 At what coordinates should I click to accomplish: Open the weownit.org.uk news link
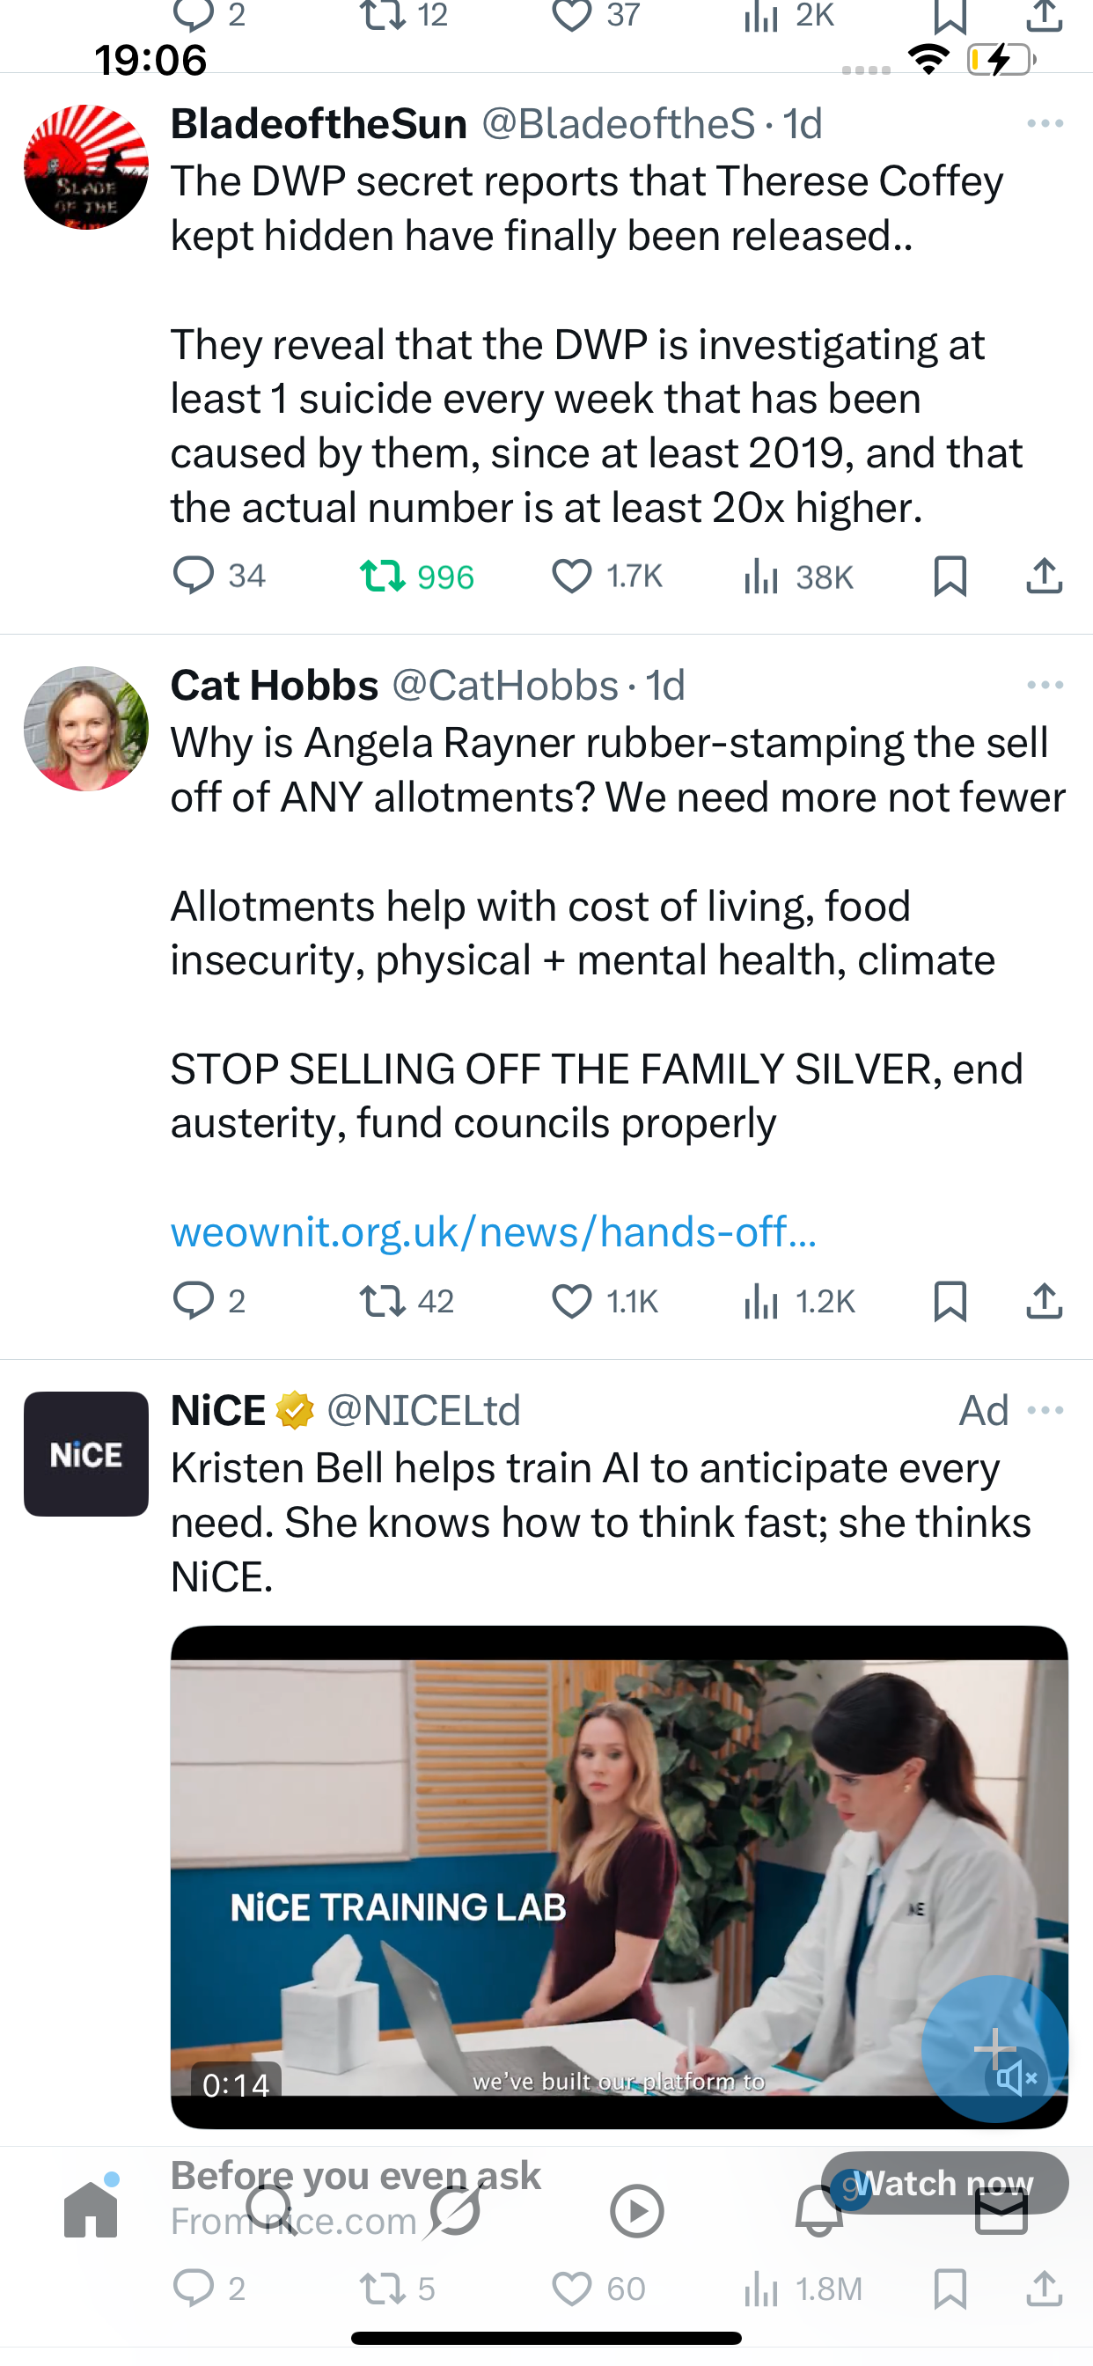click(493, 1231)
